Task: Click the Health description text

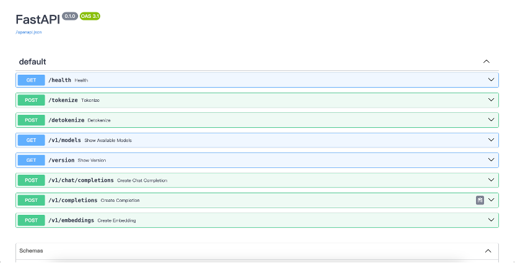Action: tap(81, 80)
